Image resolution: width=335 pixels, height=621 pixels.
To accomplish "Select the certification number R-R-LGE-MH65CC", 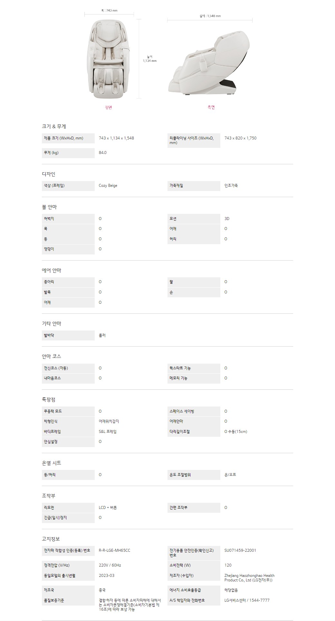I will point(114,550).
